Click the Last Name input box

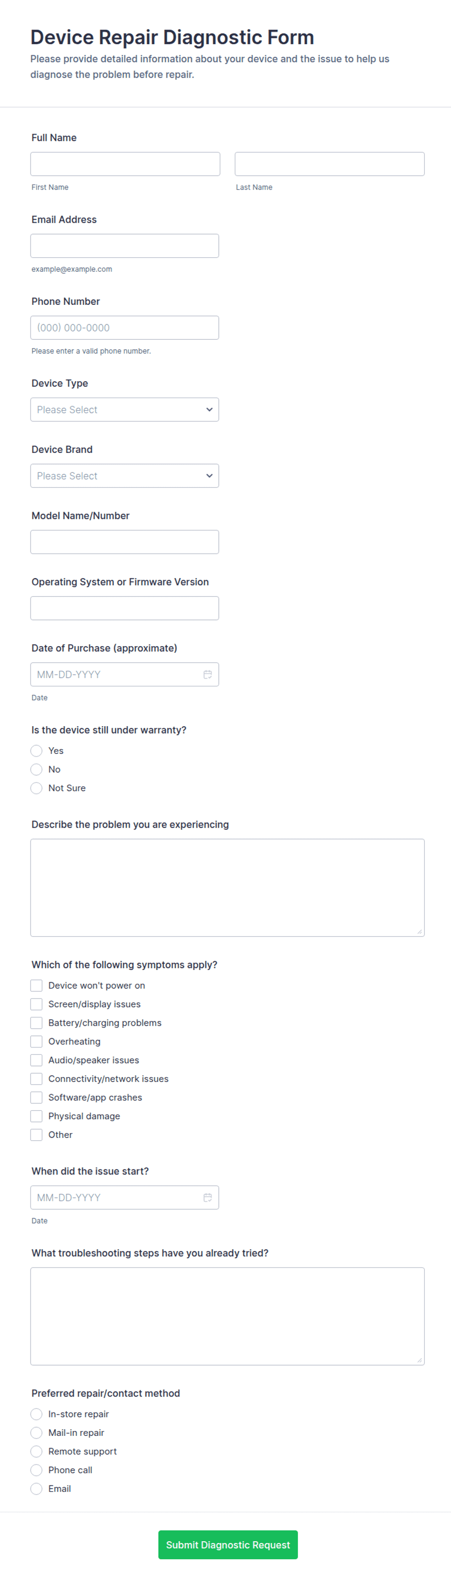(x=329, y=164)
